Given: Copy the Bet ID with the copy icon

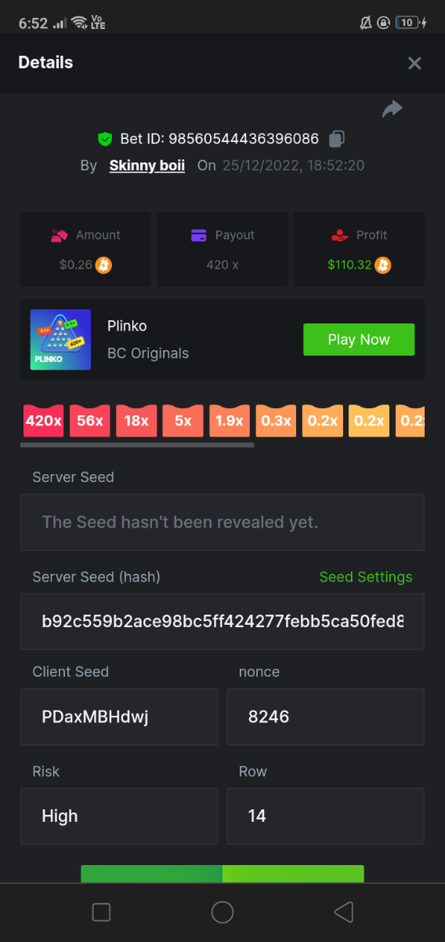Looking at the screenshot, I should (x=337, y=139).
